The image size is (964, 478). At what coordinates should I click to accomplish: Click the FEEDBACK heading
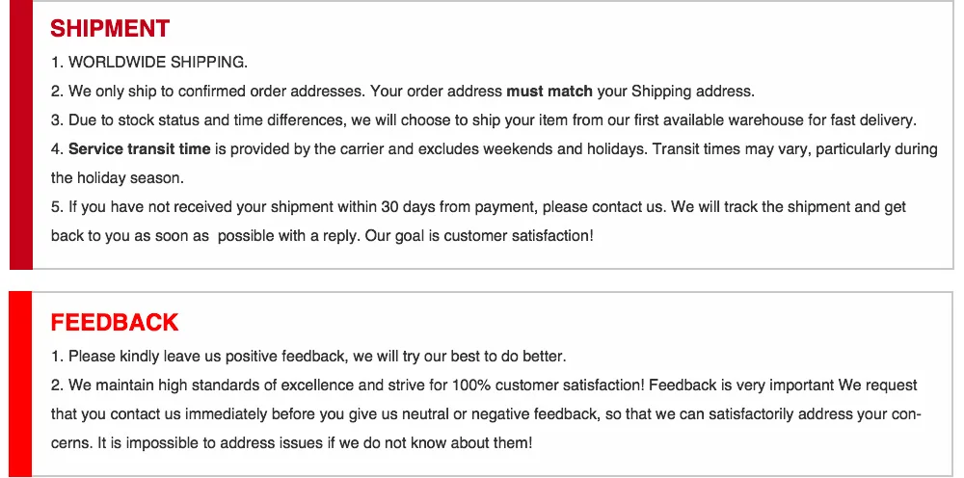click(x=115, y=323)
